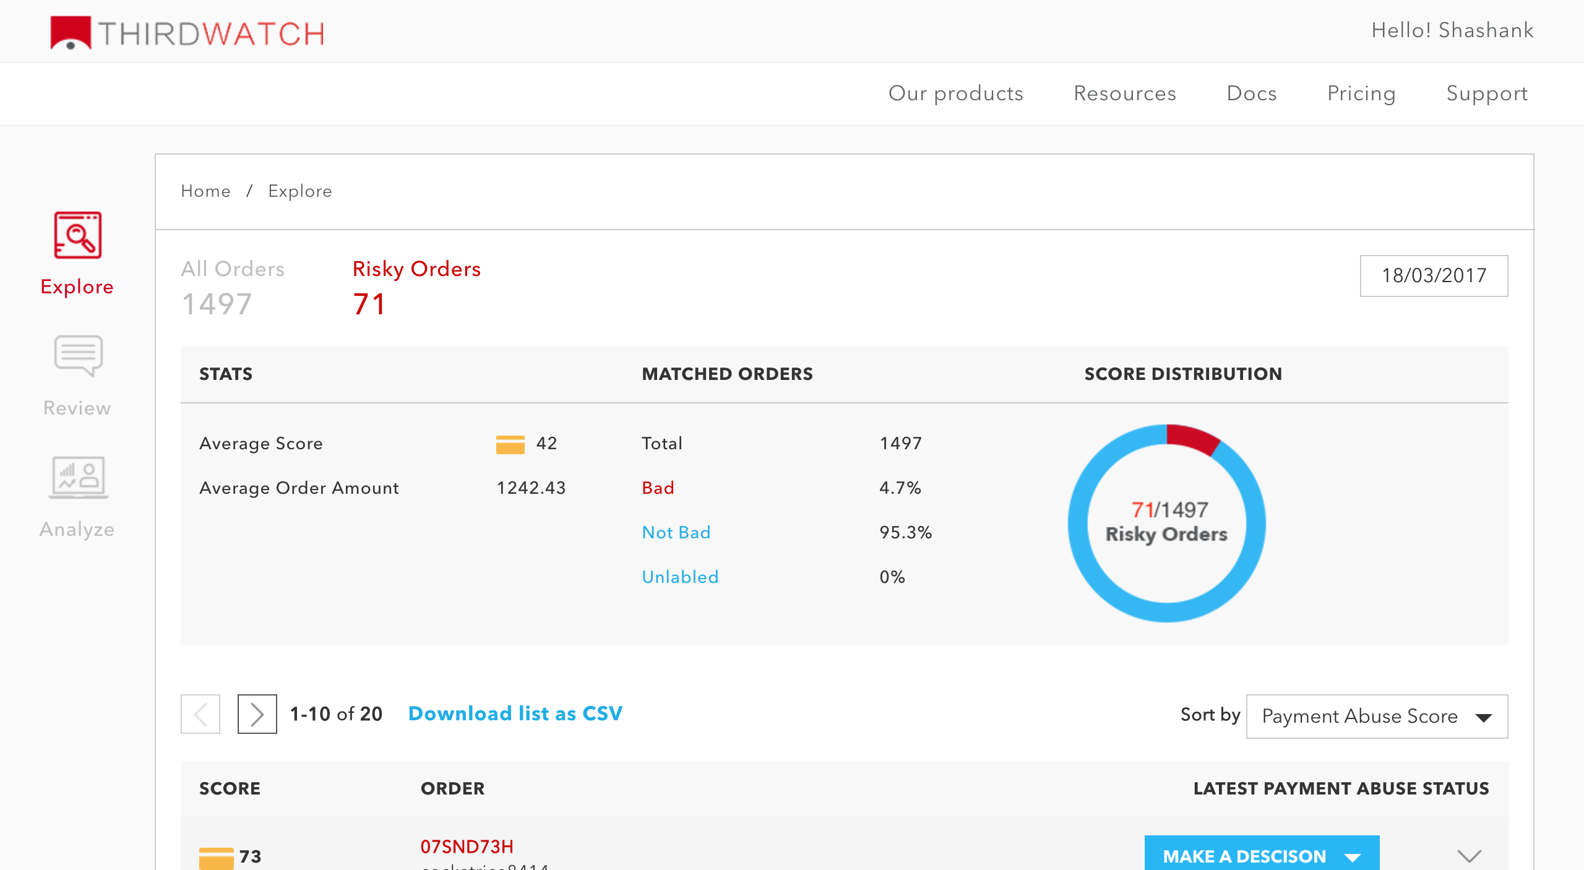The width and height of the screenshot is (1584, 870).
Task: Open the Make a Descison dropdown
Action: coord(1261,856)
